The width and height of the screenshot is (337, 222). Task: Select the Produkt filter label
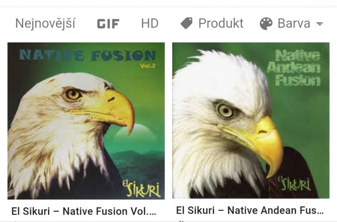point(221,23)
